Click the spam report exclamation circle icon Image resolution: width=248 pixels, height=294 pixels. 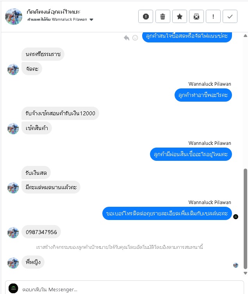click(146, 16)
